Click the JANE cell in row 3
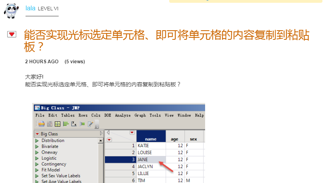This screenshot has height=183, width=332. point(151,160)
